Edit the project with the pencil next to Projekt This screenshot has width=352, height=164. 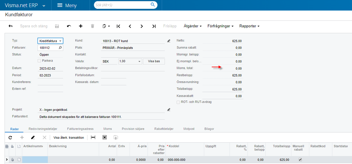[169, 110]
